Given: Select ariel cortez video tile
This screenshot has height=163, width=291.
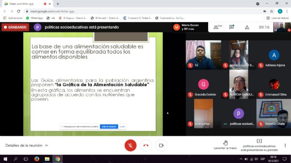Looking at the screenshot, I should tap(203, 113).
